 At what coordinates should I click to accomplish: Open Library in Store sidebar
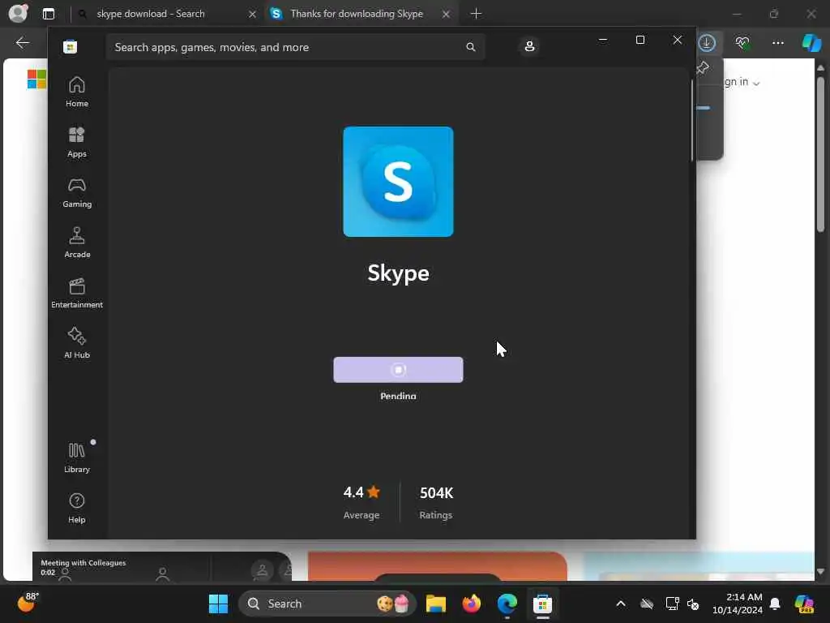pyautogui.click(x=77, y=458)
